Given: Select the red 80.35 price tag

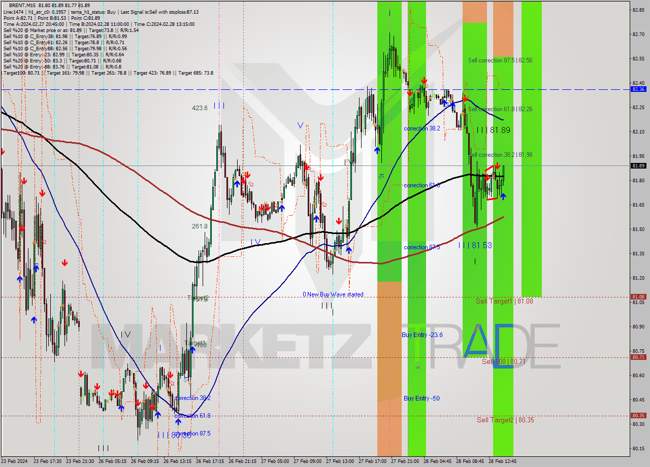Looking at the screenshot, I should click(x=638, y=415).
